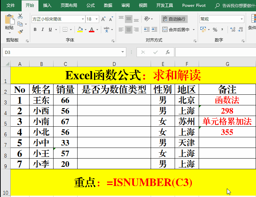256x197 pixels.
Task: Select column D header
Action: (114, 64)
